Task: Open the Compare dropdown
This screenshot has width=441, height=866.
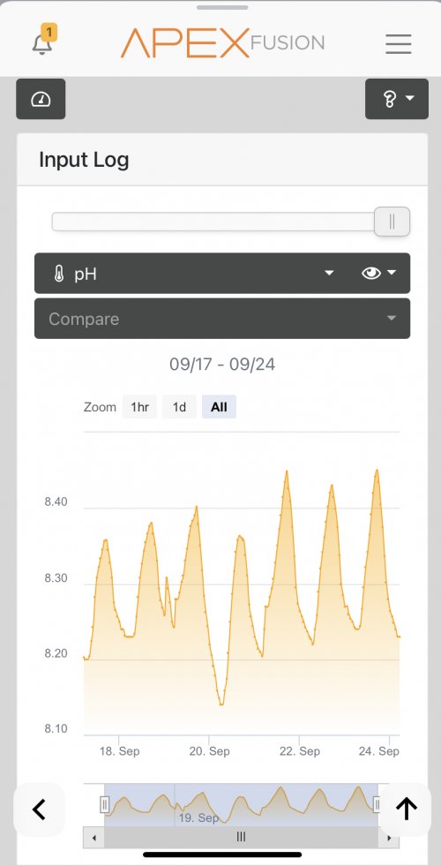Action: [222, 319]
